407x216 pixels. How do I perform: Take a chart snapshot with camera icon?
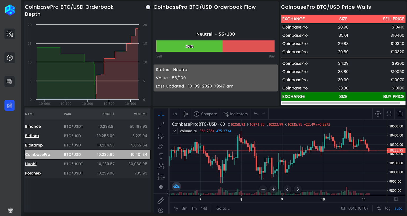coord(400,114)
